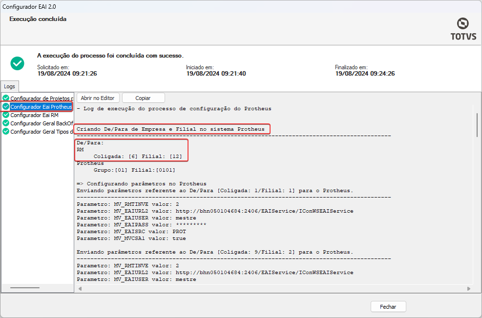Click the De/Para [Coligada: 1/Filial: 1] line

pyautogui.click(x=215, y=191)
